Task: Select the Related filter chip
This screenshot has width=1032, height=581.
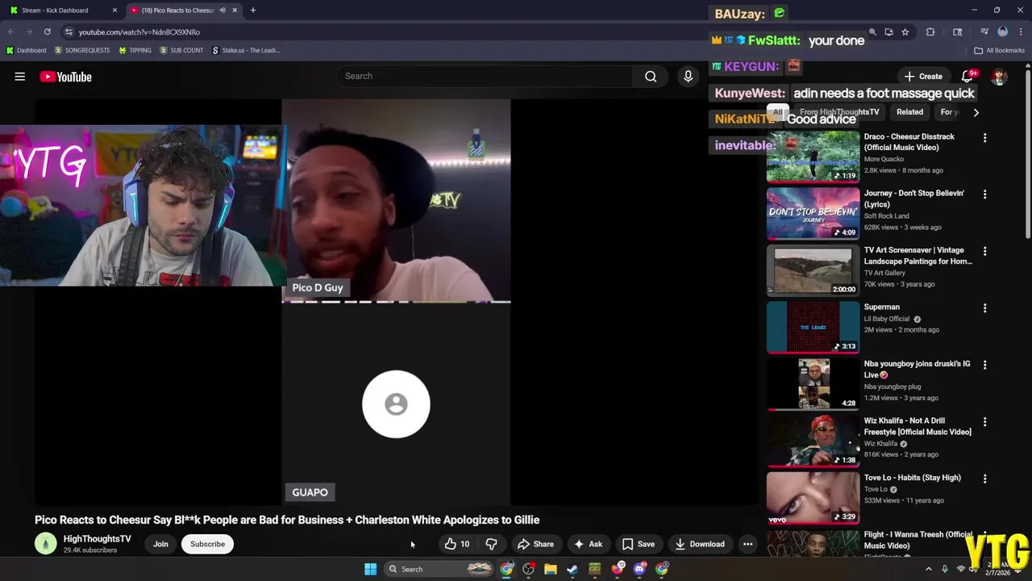Action: click(909, 112)
